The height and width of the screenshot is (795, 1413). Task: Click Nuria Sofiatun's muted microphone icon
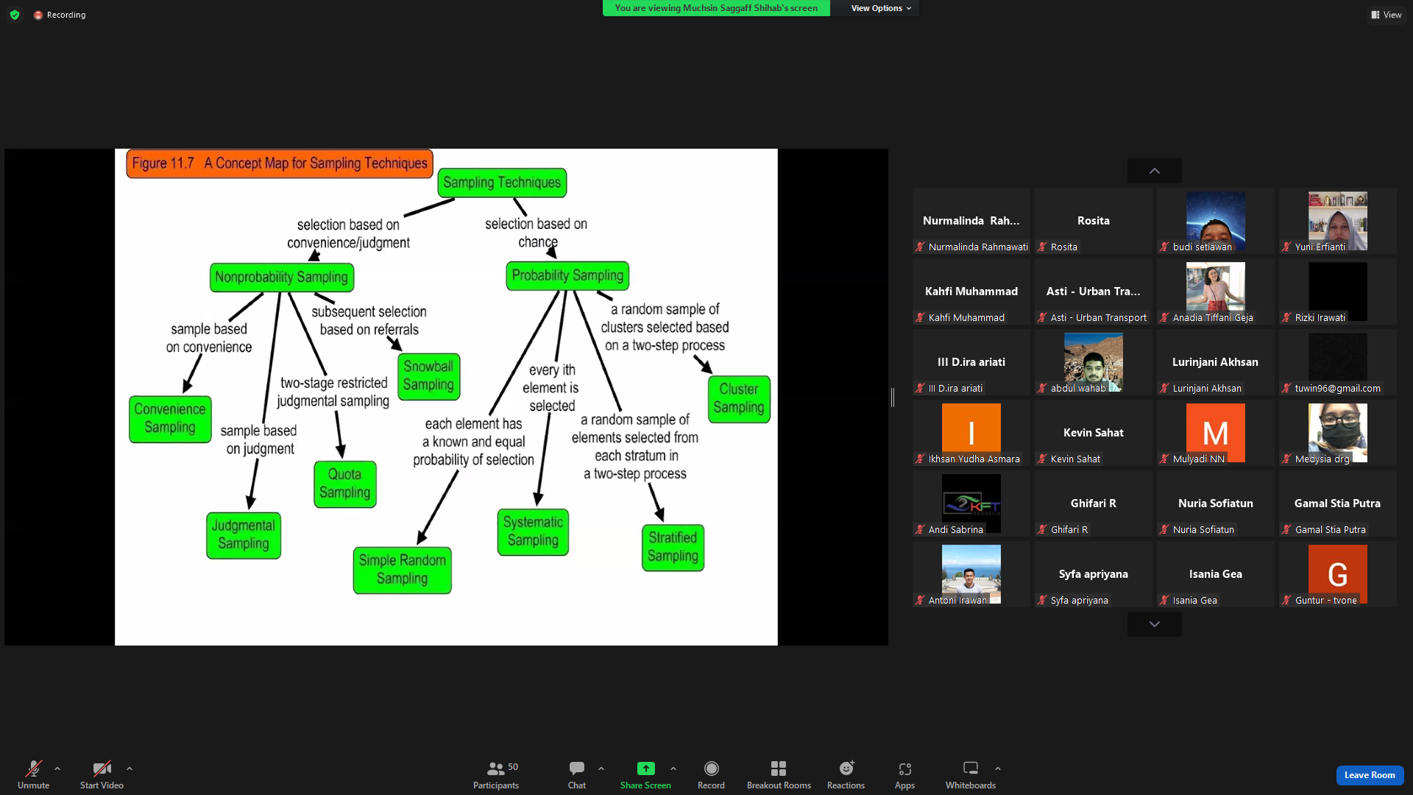tap(1164, 530)
